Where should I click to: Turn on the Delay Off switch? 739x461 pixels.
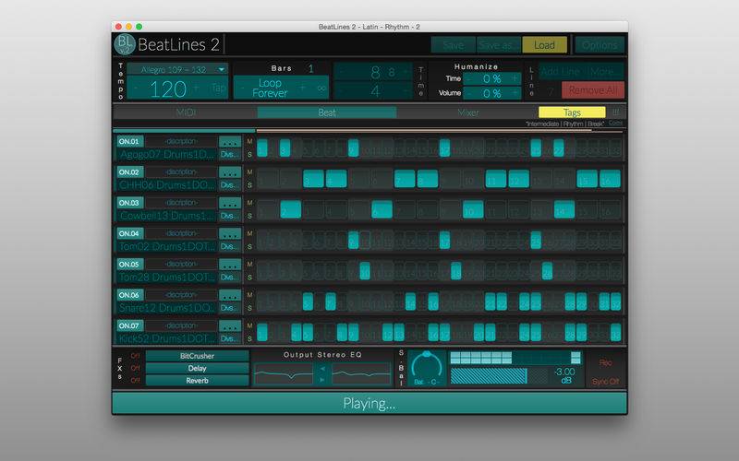pos(135,368)
